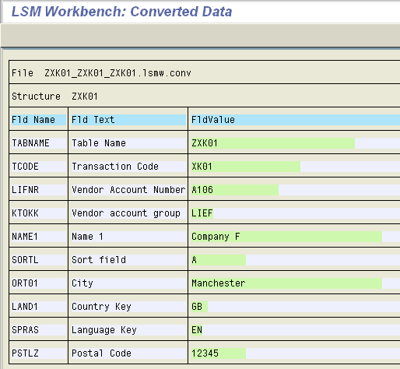Select the FldValue column header

296,120
